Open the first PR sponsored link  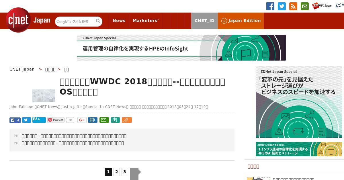[x=74, y=136]
